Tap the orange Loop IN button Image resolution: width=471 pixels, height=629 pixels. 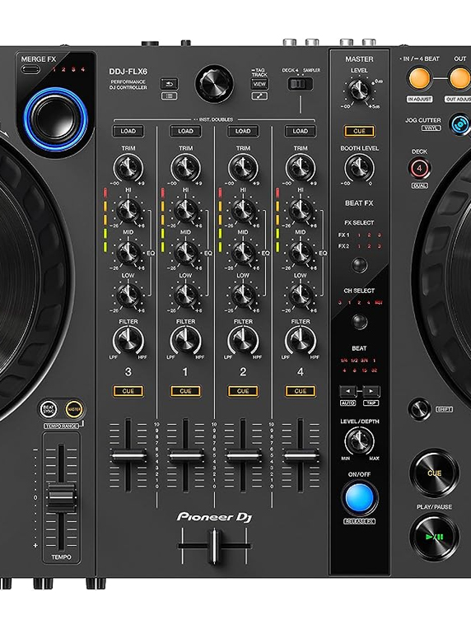click(x=419, y=78)
